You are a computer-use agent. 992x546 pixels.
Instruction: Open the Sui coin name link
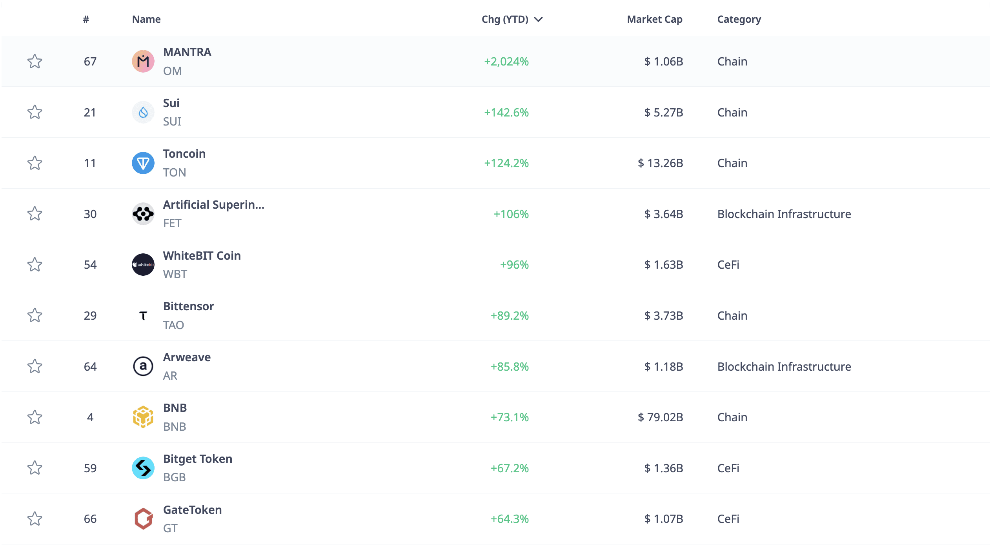171,103
